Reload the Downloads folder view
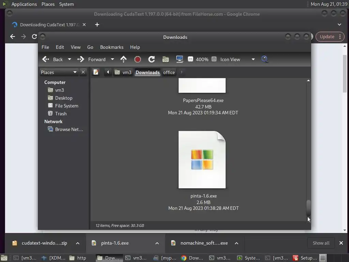The width and height of the screenshot is (349, 262). (152, 59)
